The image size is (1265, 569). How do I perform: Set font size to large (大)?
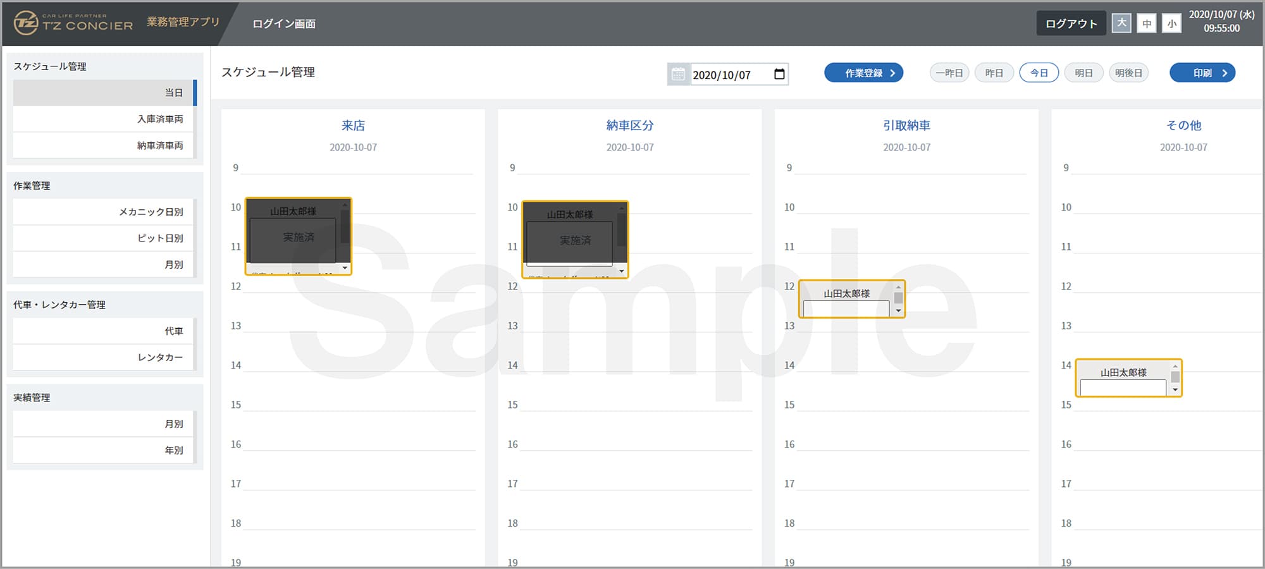pos(1121,23)
